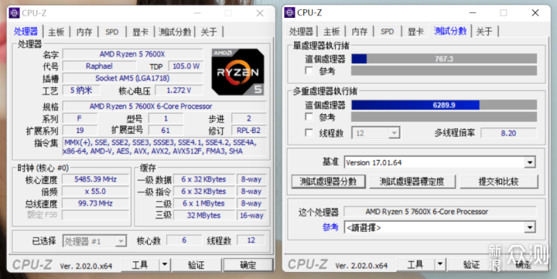Image resolution: width=557 pixels, height=279 pixels.
Task: Click the 核心数 value 6
Action: point(184,240)
